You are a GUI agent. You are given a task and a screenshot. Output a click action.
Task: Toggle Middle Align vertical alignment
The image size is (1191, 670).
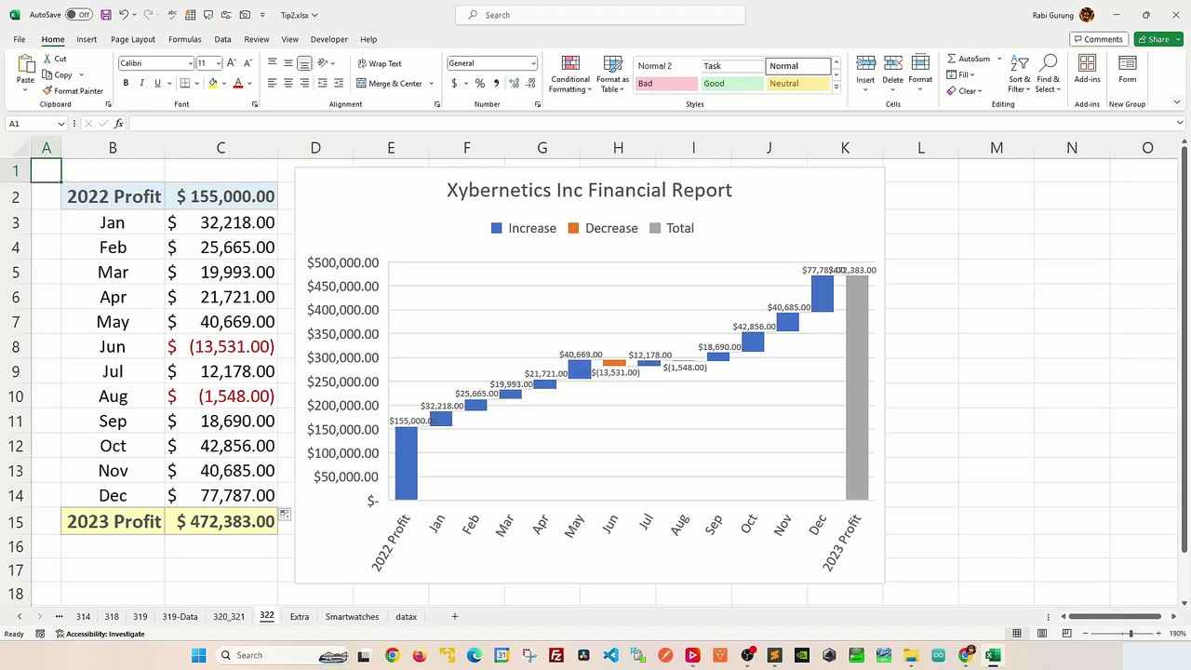(288, 63)
